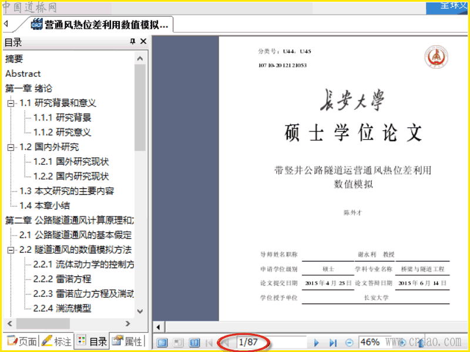This screenshot has width=470, height=352.
Task: Click outline horizontal scroll left arrow
Action: pos(10,324)
